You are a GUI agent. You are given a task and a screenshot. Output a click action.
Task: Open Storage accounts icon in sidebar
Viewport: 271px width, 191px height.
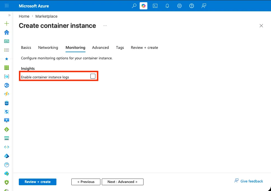[7, 138]
